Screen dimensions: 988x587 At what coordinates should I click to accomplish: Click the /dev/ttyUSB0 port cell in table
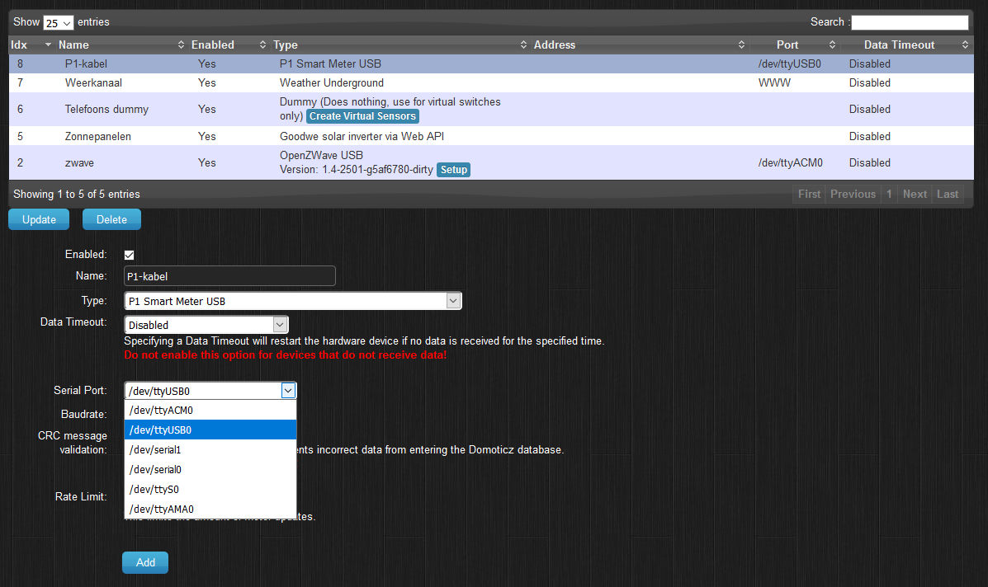[790, 64]
